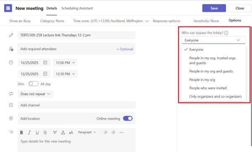Viewport: 252px width, 152px height.
Task: Click the Underline formatting icon
Action: click(x=37, y=132)
